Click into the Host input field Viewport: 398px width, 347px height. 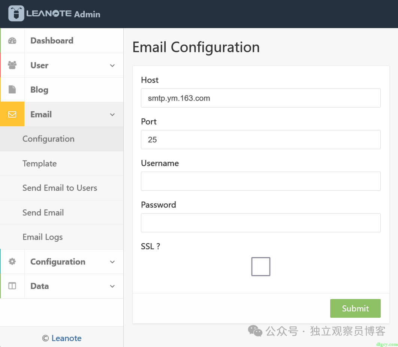pyautogui.click(x=260, y=98)
